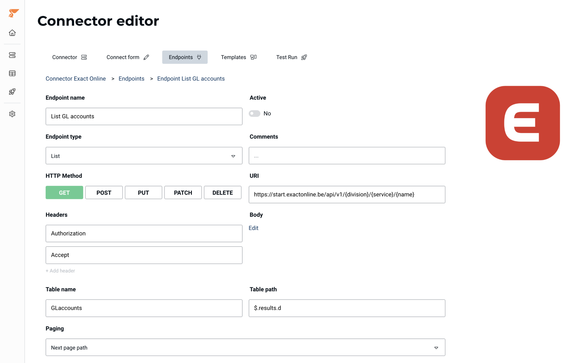
Task: Select the POST HTTP method
Action: (x=104, y=192)
